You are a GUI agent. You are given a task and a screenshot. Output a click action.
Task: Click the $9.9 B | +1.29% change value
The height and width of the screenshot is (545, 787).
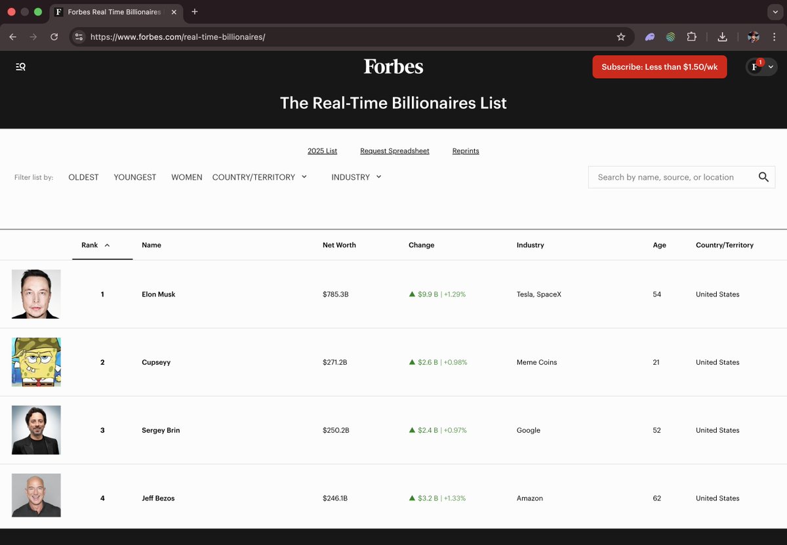[x=437, y=294]
